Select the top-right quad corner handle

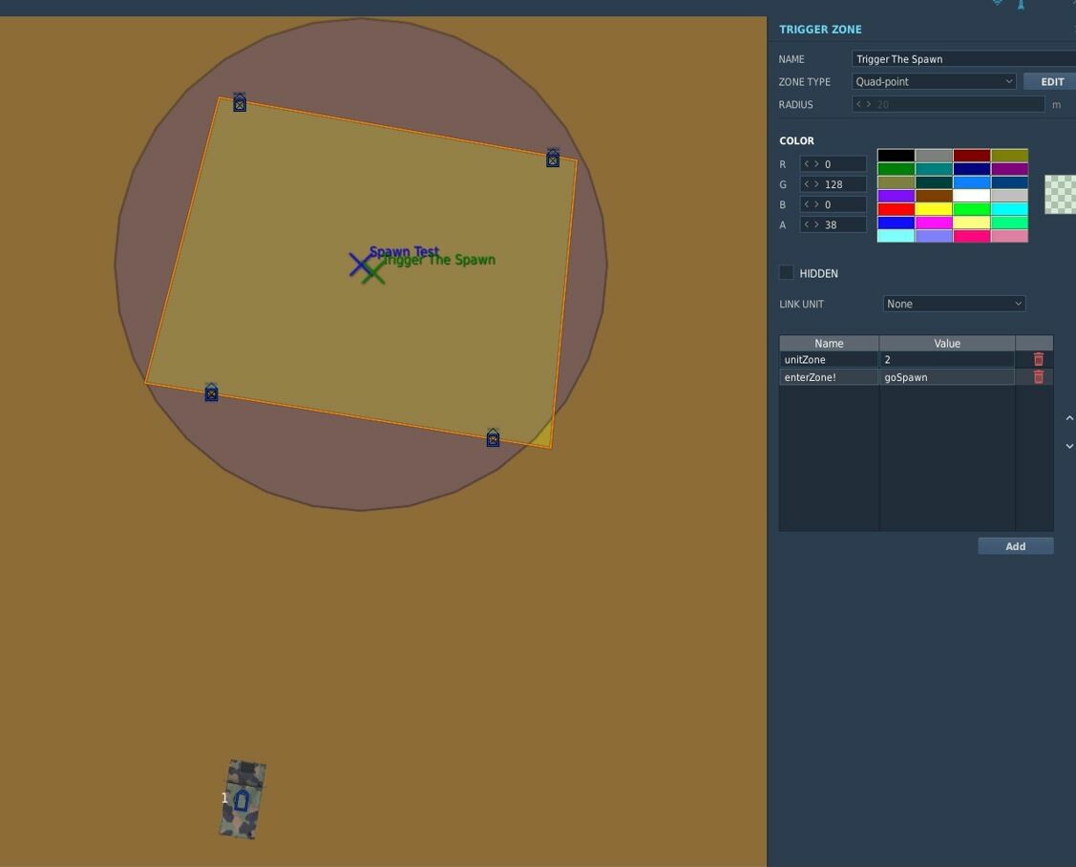click(553, 158)
